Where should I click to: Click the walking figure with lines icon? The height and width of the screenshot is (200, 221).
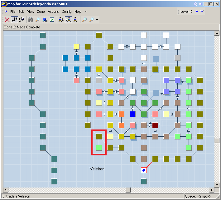61,20
